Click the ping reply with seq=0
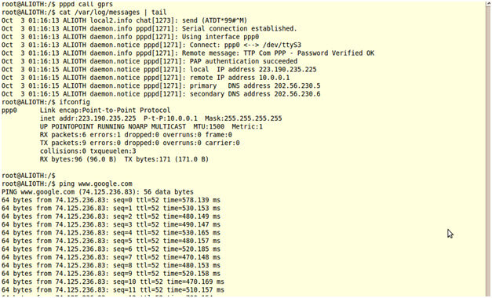 point(111,200)
